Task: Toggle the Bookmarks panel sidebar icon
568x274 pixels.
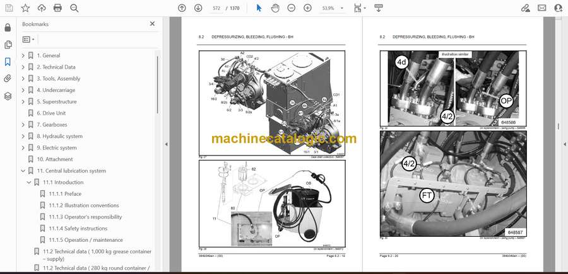Action: (8, 62)
